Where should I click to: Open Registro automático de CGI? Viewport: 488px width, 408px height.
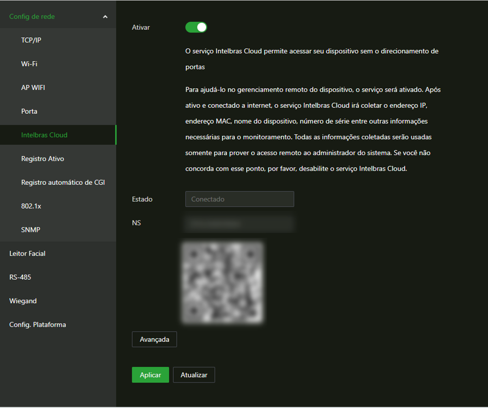[63, 182]
